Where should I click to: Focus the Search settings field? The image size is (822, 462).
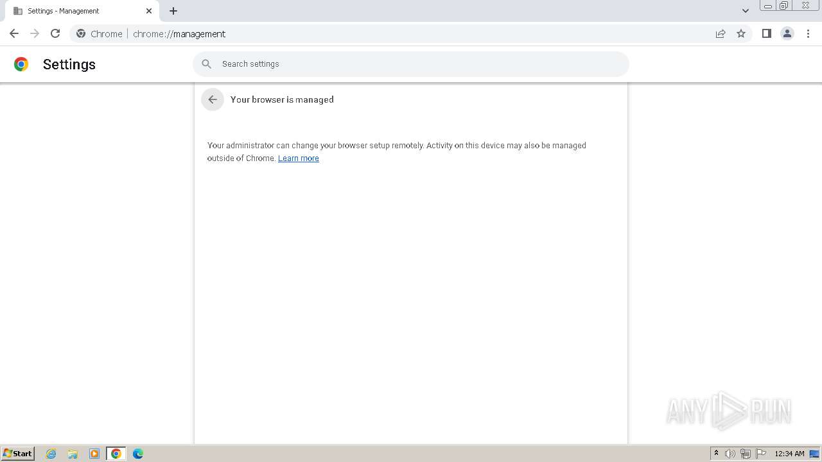point(411,64)
